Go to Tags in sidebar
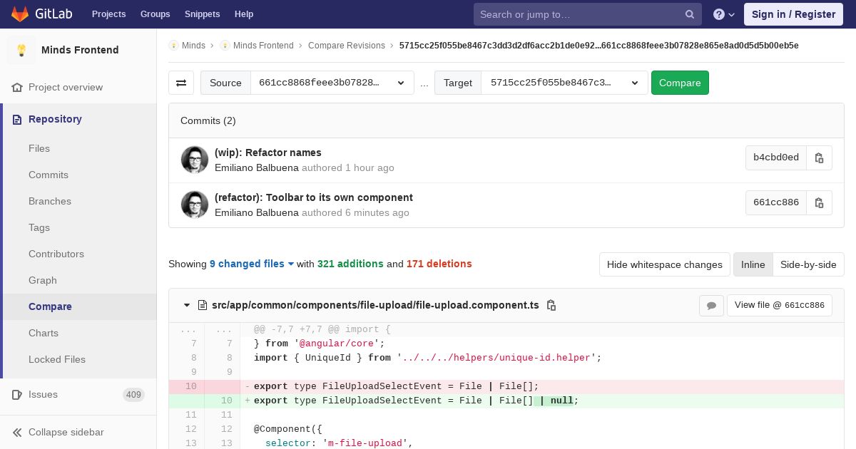Image resolution: width=856 pixels, height=449 pixels. (39, 227)
